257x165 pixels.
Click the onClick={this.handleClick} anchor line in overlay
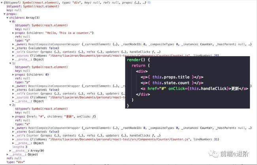194,89
